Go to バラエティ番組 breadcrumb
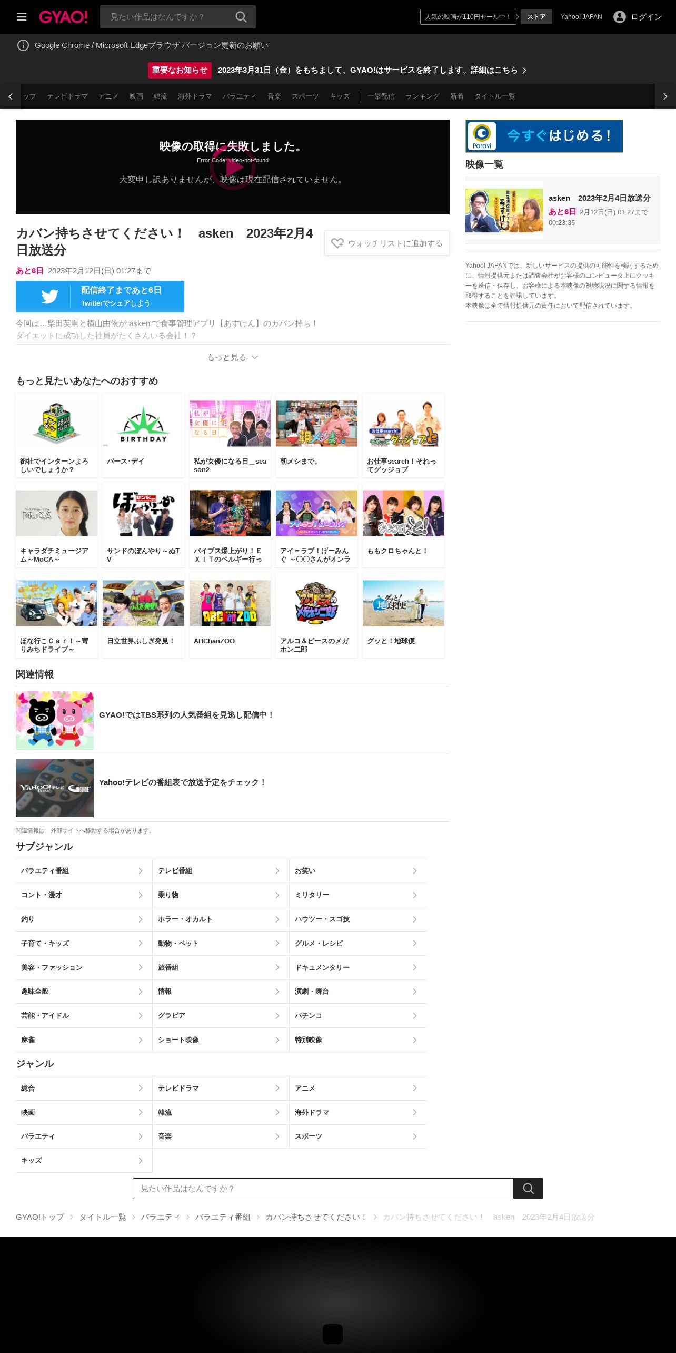Viewport: 676px width, 1353px height. tap(223, 1217)
